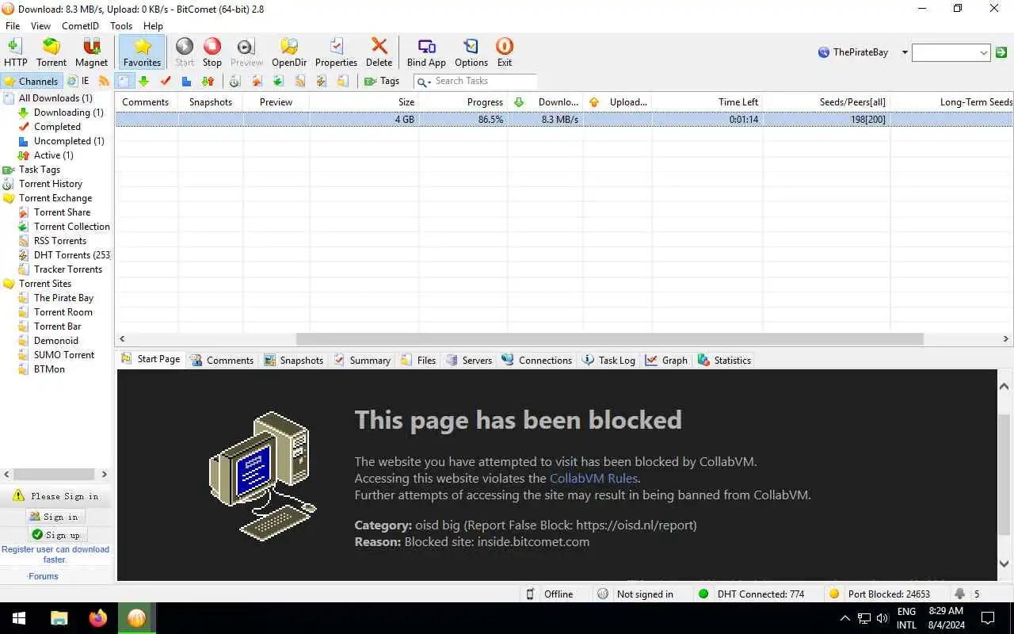Click the OpenDir folder icon
The height and width of the screenshot is (634, 1014).
[289, 52]
